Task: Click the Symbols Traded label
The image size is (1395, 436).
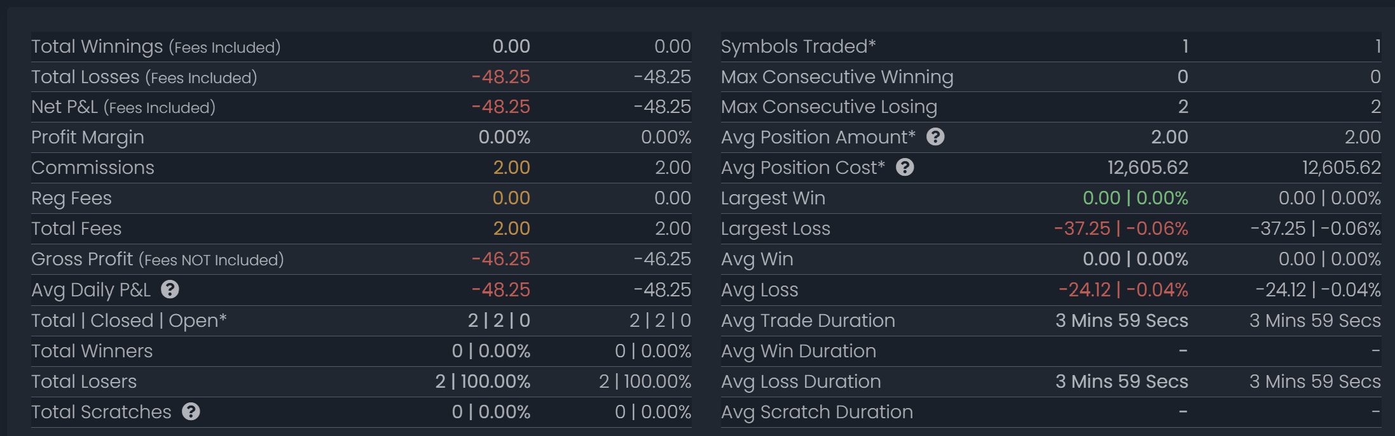Action: 799,46
